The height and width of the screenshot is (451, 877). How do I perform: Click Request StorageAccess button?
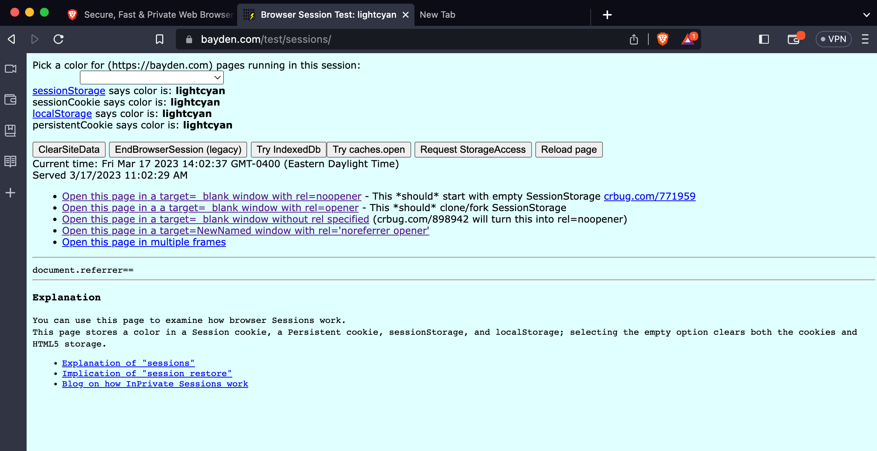point(473,149)
